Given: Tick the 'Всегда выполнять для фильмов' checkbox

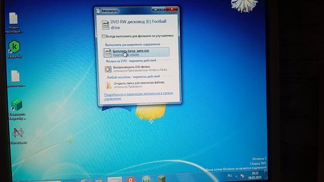Looking at the screenshot, I should coord(103,36).
